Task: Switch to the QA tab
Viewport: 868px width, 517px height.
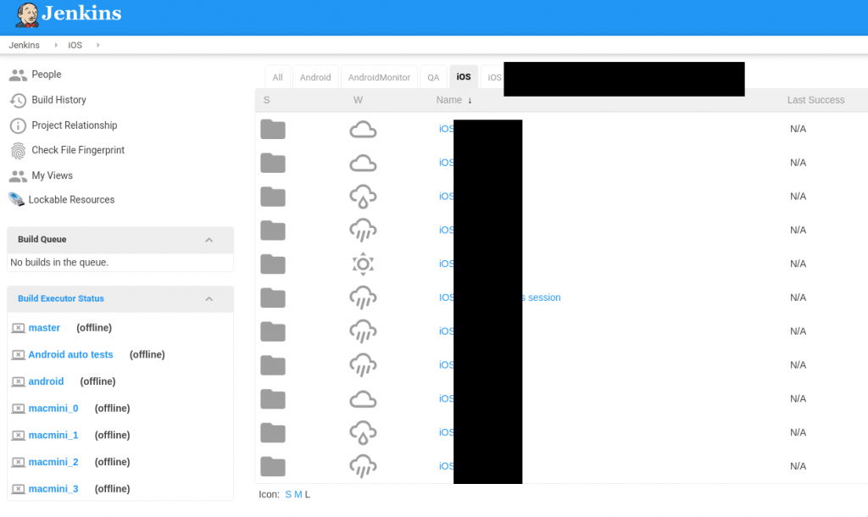Action: (x=433, y=76)
